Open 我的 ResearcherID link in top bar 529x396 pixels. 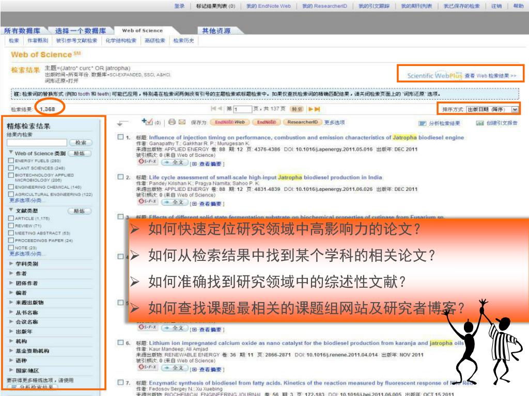(x=324, y=6)
